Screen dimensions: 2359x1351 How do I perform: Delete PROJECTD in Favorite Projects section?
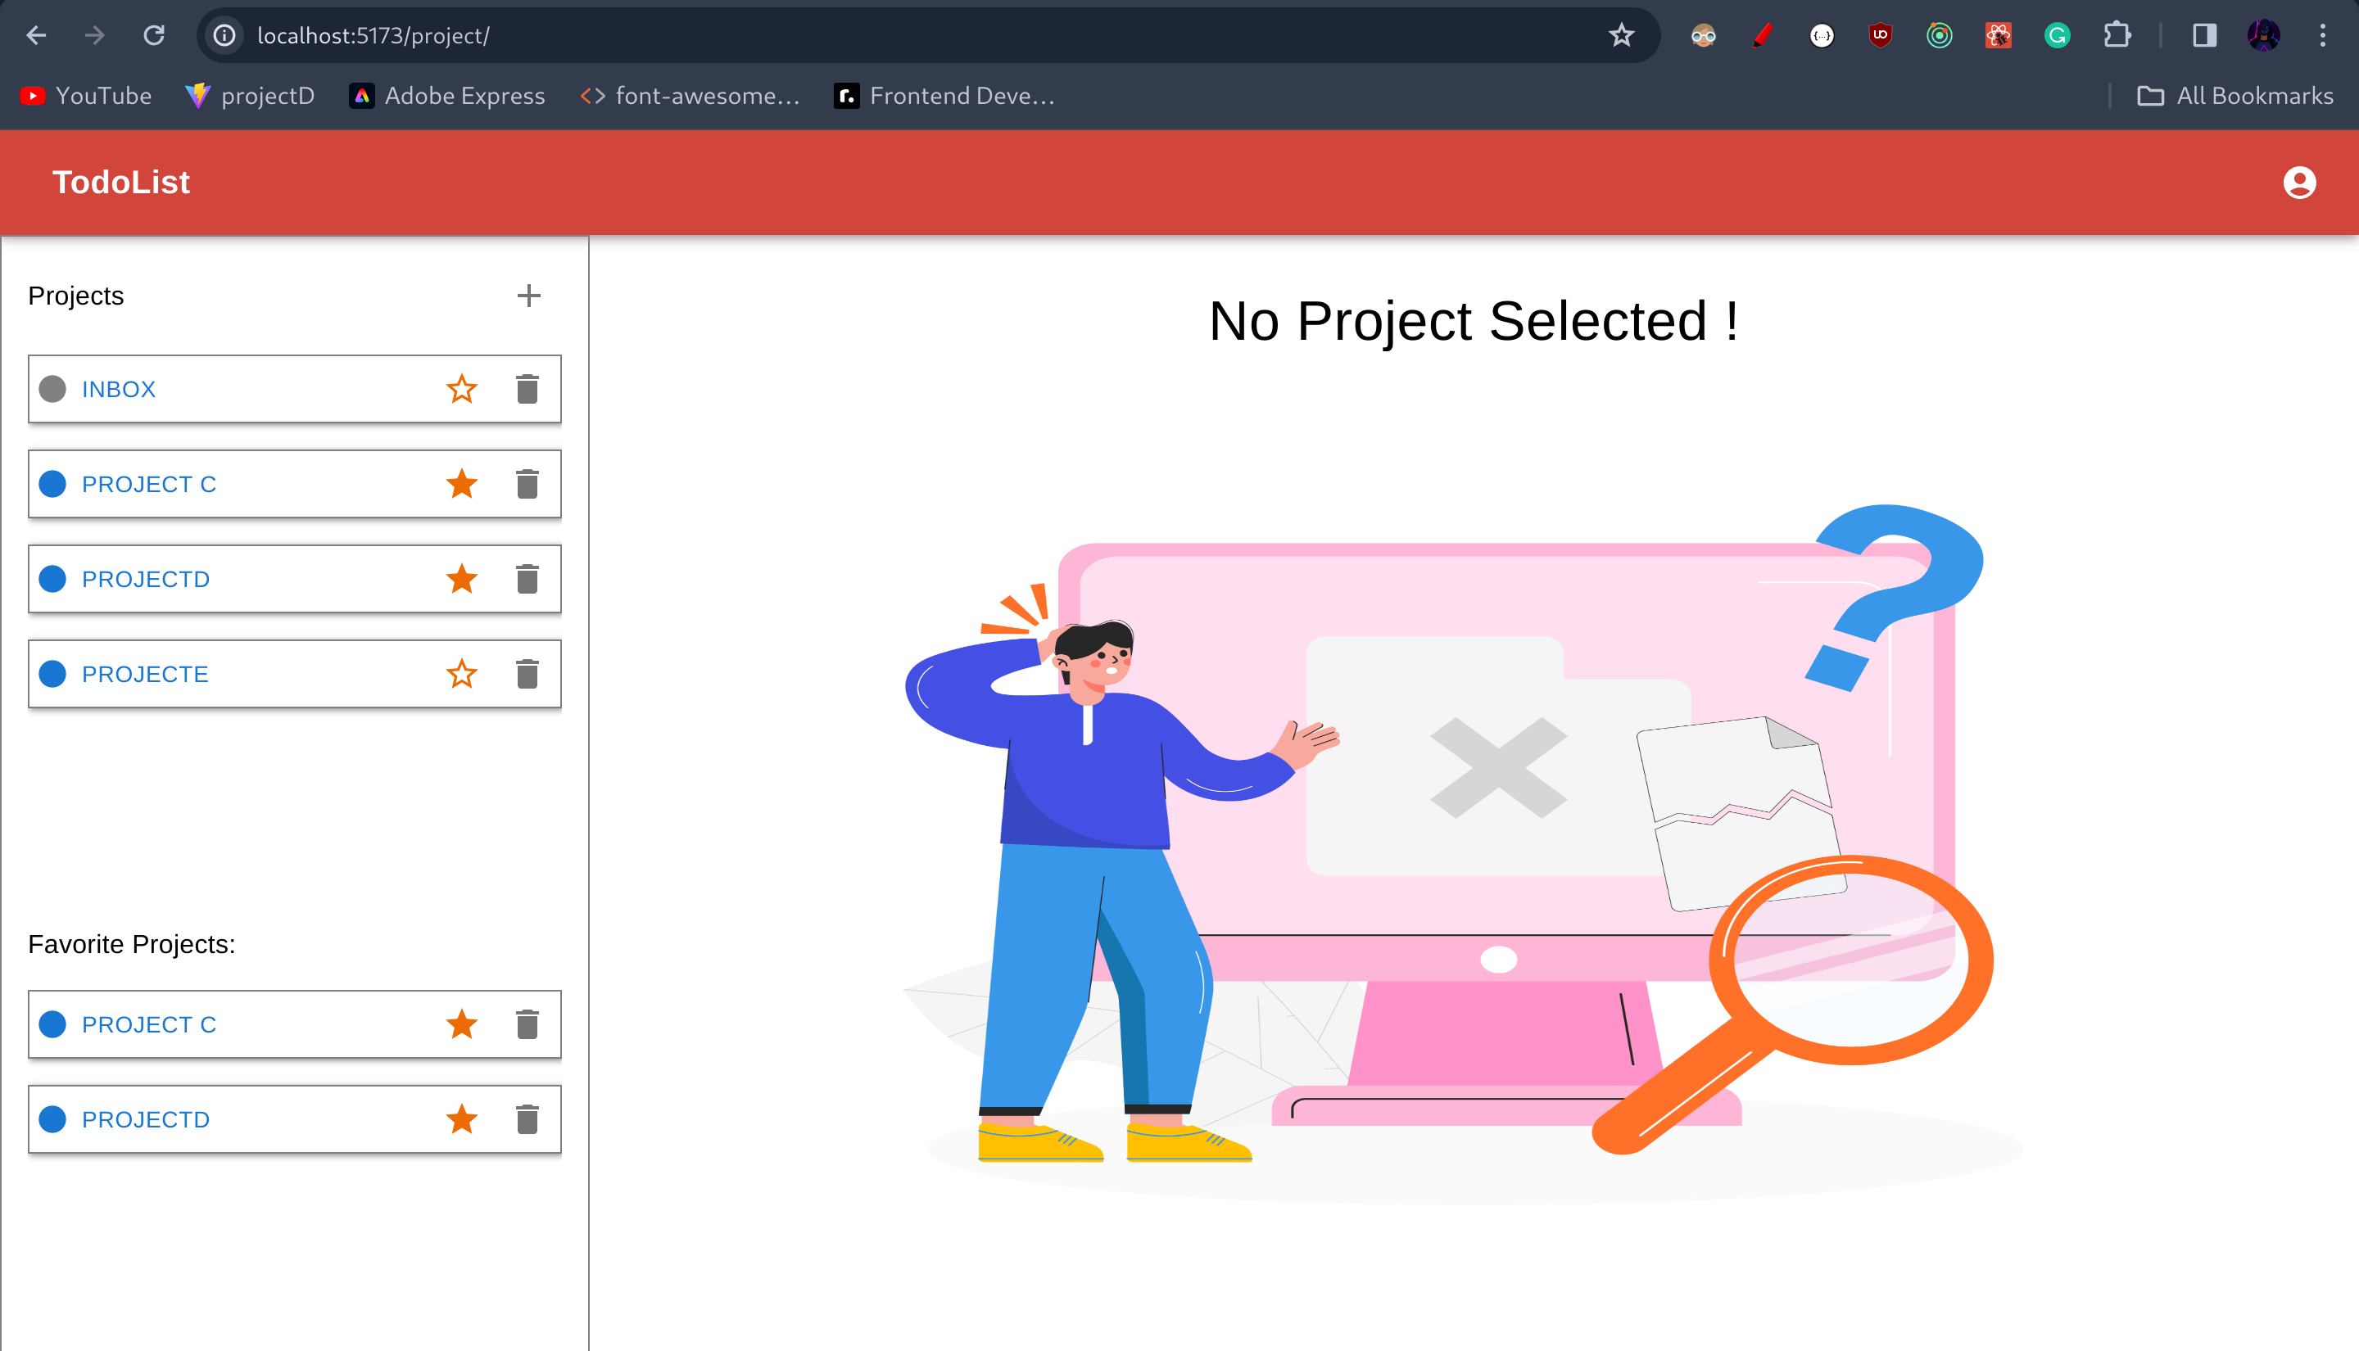(x=527, y=1119)
